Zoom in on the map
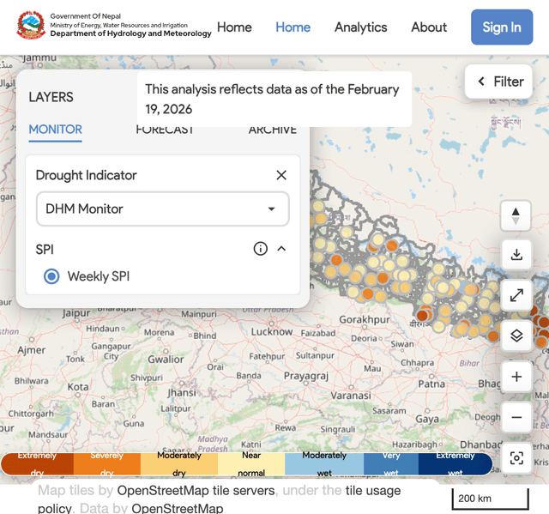Image resolution: width=549 pixels, height=514 pixels. pos(516,377)
